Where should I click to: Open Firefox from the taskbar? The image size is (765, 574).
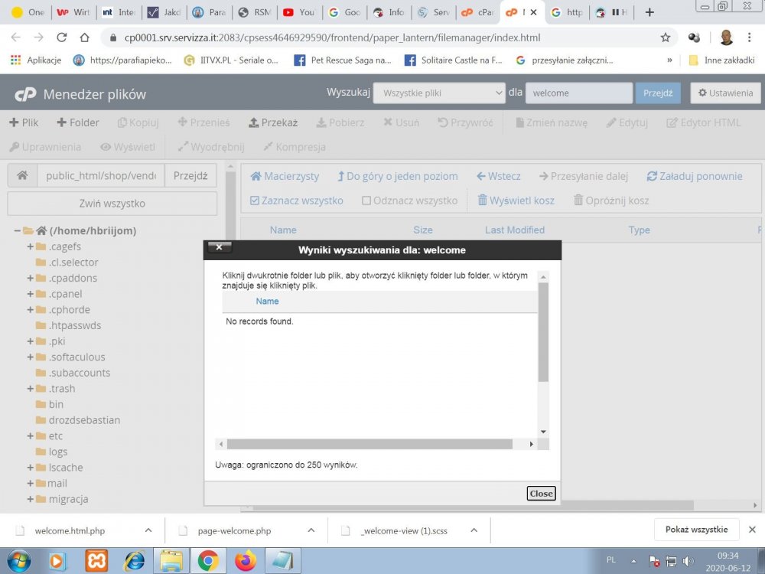[x=246, y=560]
